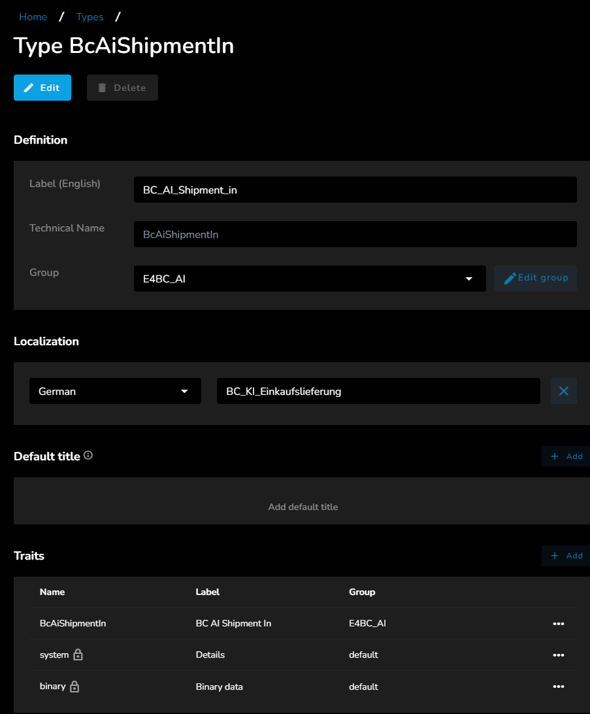Click the Delete button with trash icon

tap(122, 88)
